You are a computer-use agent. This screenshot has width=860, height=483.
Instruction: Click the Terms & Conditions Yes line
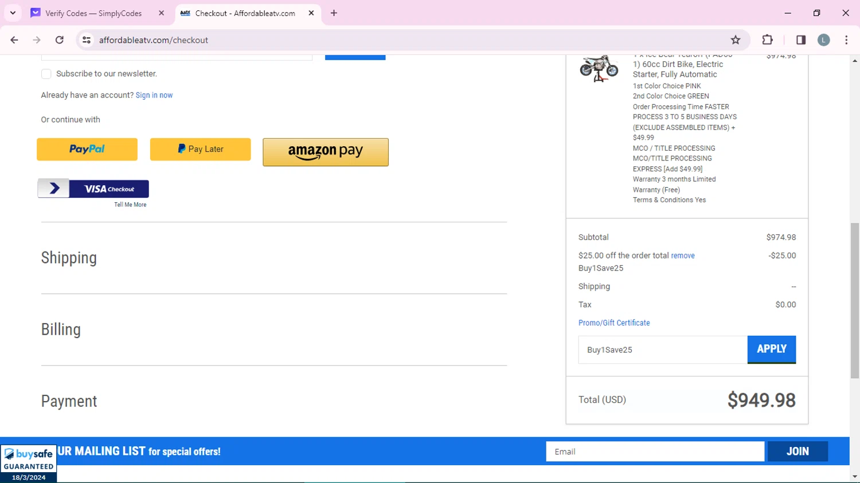pyautogui.click(x=669, y=200)
